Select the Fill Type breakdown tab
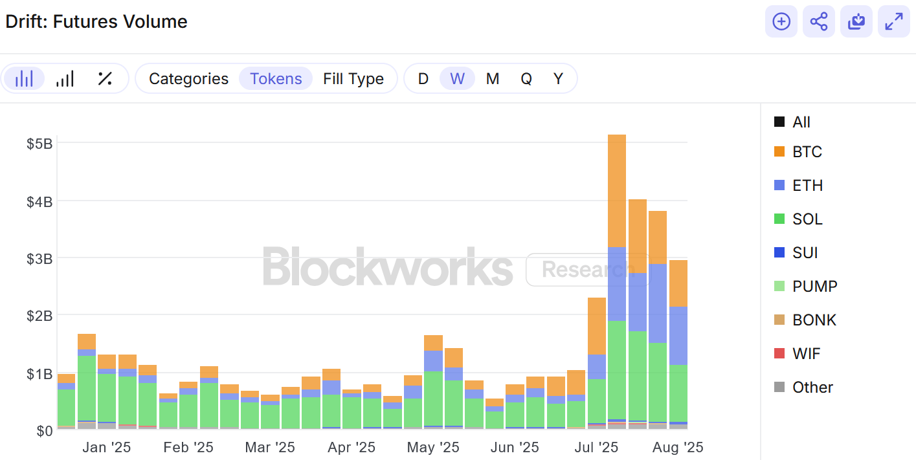 coord(353,79)
